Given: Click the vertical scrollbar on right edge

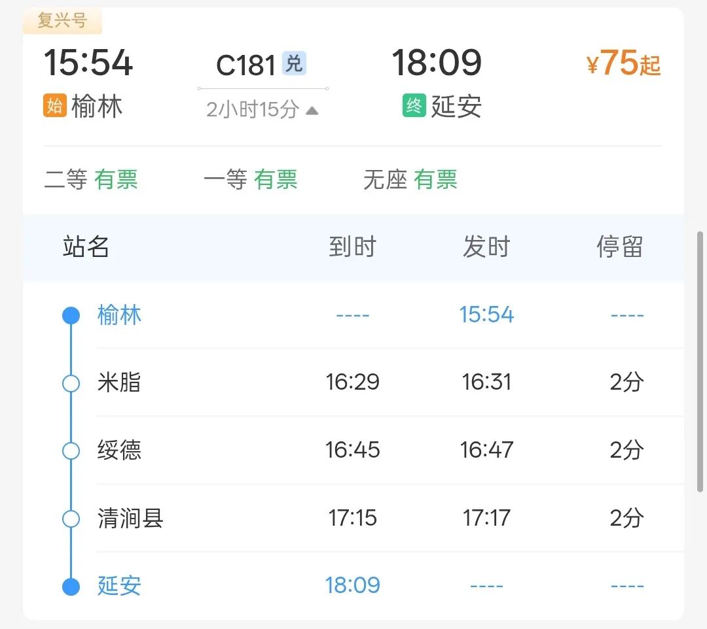Looking at the screenshot, I should point(700,360).
